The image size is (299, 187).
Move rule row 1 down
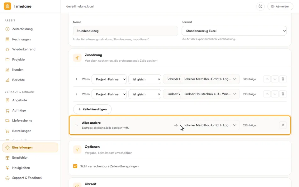[275, 79]
